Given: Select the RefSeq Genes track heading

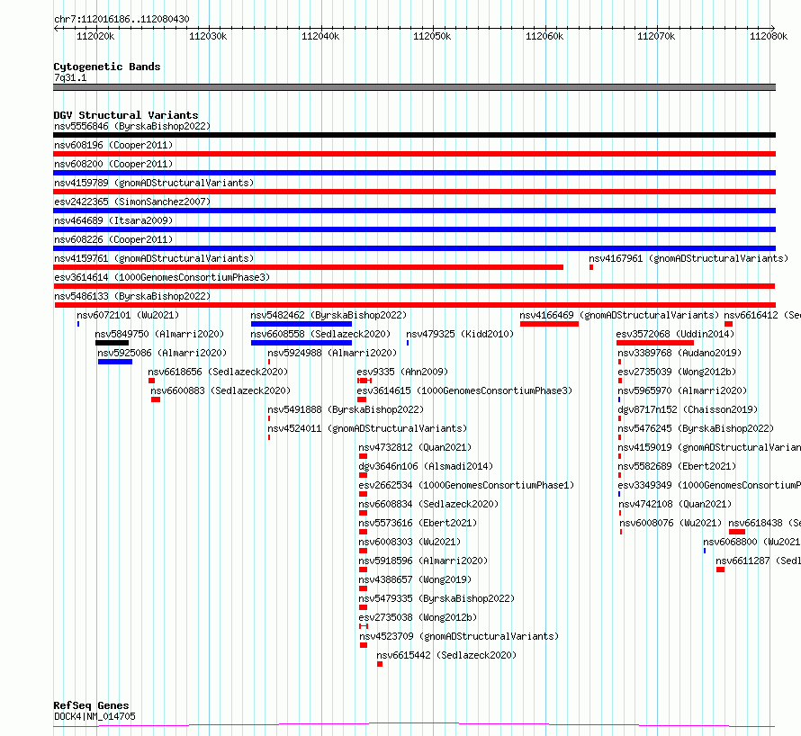Looking at the screenshot, I should [91, 705].
